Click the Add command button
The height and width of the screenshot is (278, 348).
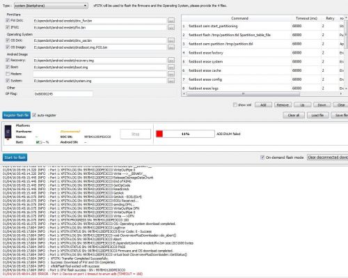tap(263, 105)
